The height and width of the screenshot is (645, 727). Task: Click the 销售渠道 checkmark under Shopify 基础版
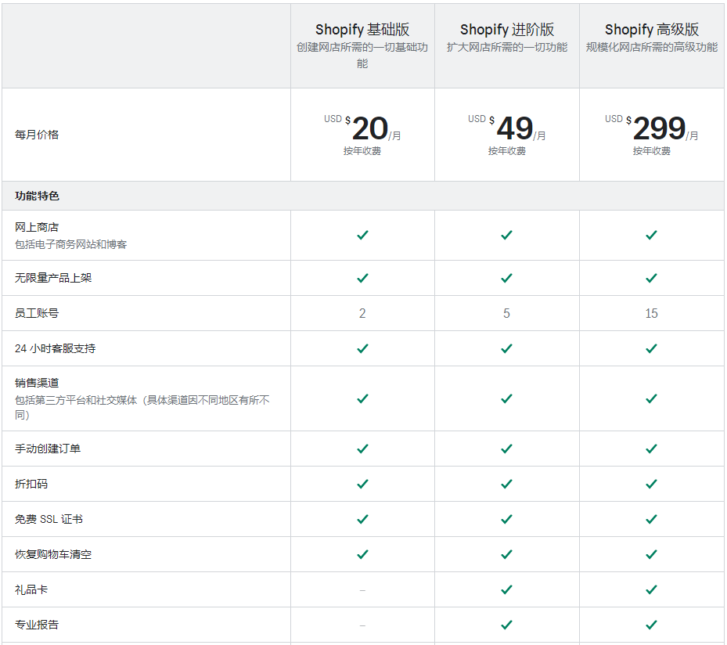(x=362, y=398)
